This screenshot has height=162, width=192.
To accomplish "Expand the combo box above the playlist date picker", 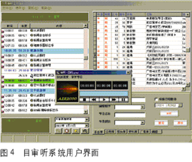I will click(87, 119).
